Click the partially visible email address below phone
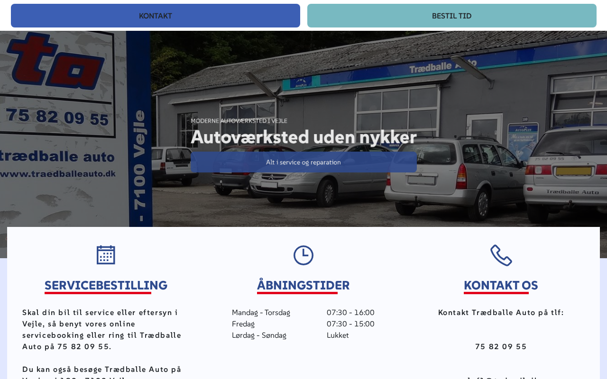The width and height of the screenshot is (607, 379). tap(501, 377)
